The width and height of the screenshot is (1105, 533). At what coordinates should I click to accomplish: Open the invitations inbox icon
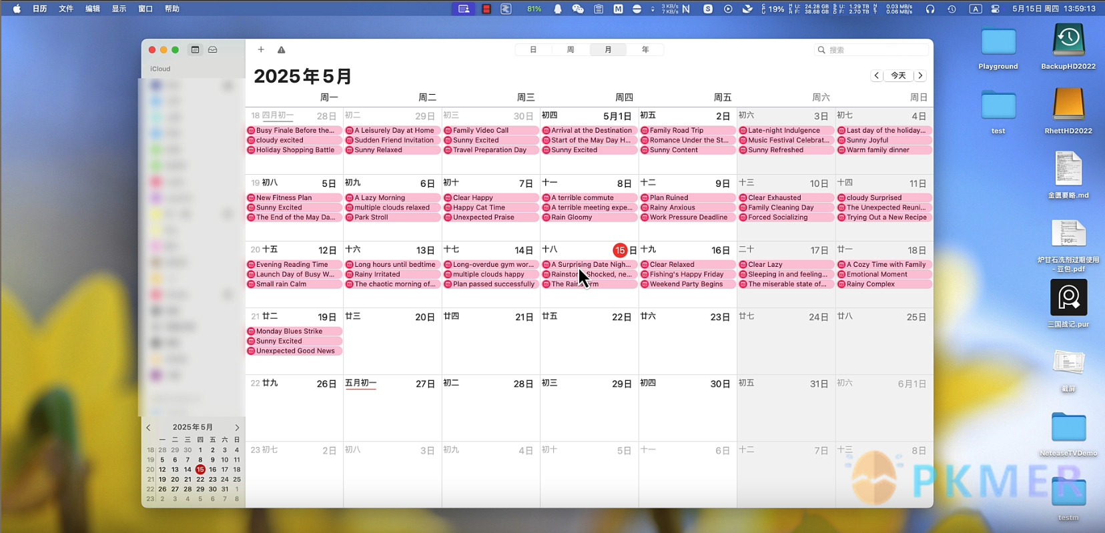pyautogui.click(x=213, y=49)
